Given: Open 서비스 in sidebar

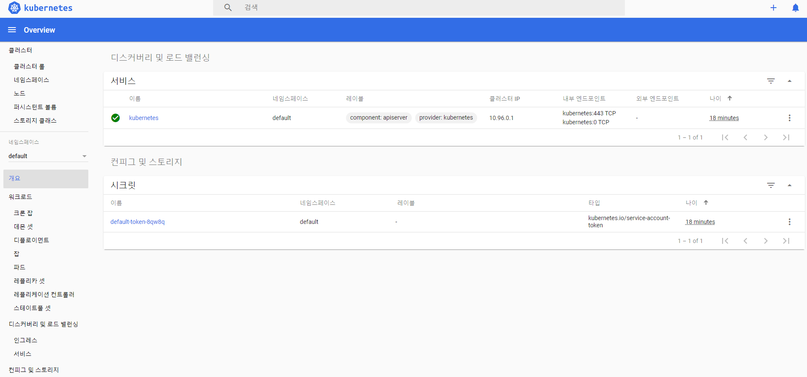Looking at the screenshot, I should 22,354.
